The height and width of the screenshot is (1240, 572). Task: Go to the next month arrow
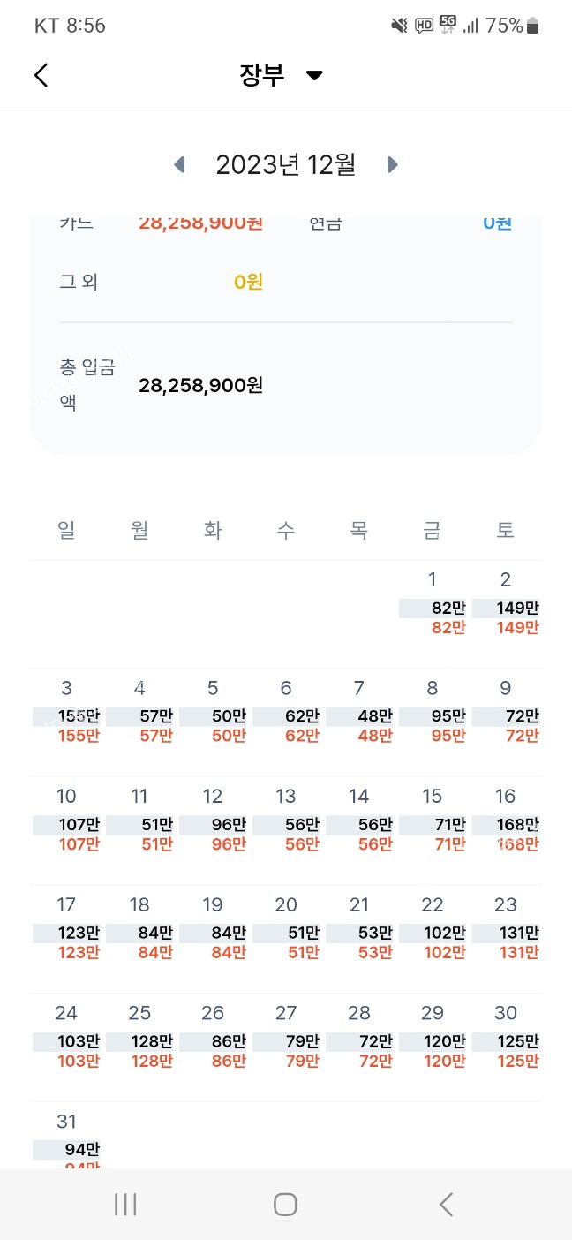pyautogui.click(x=393, y=164)
